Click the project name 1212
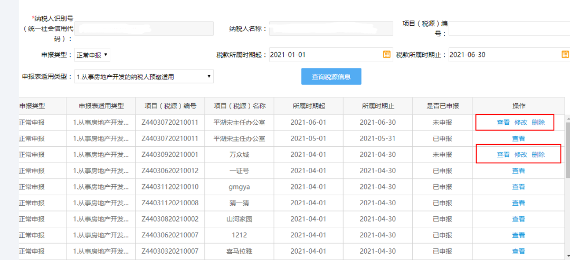570x260 pixels. tap(239, 235)
